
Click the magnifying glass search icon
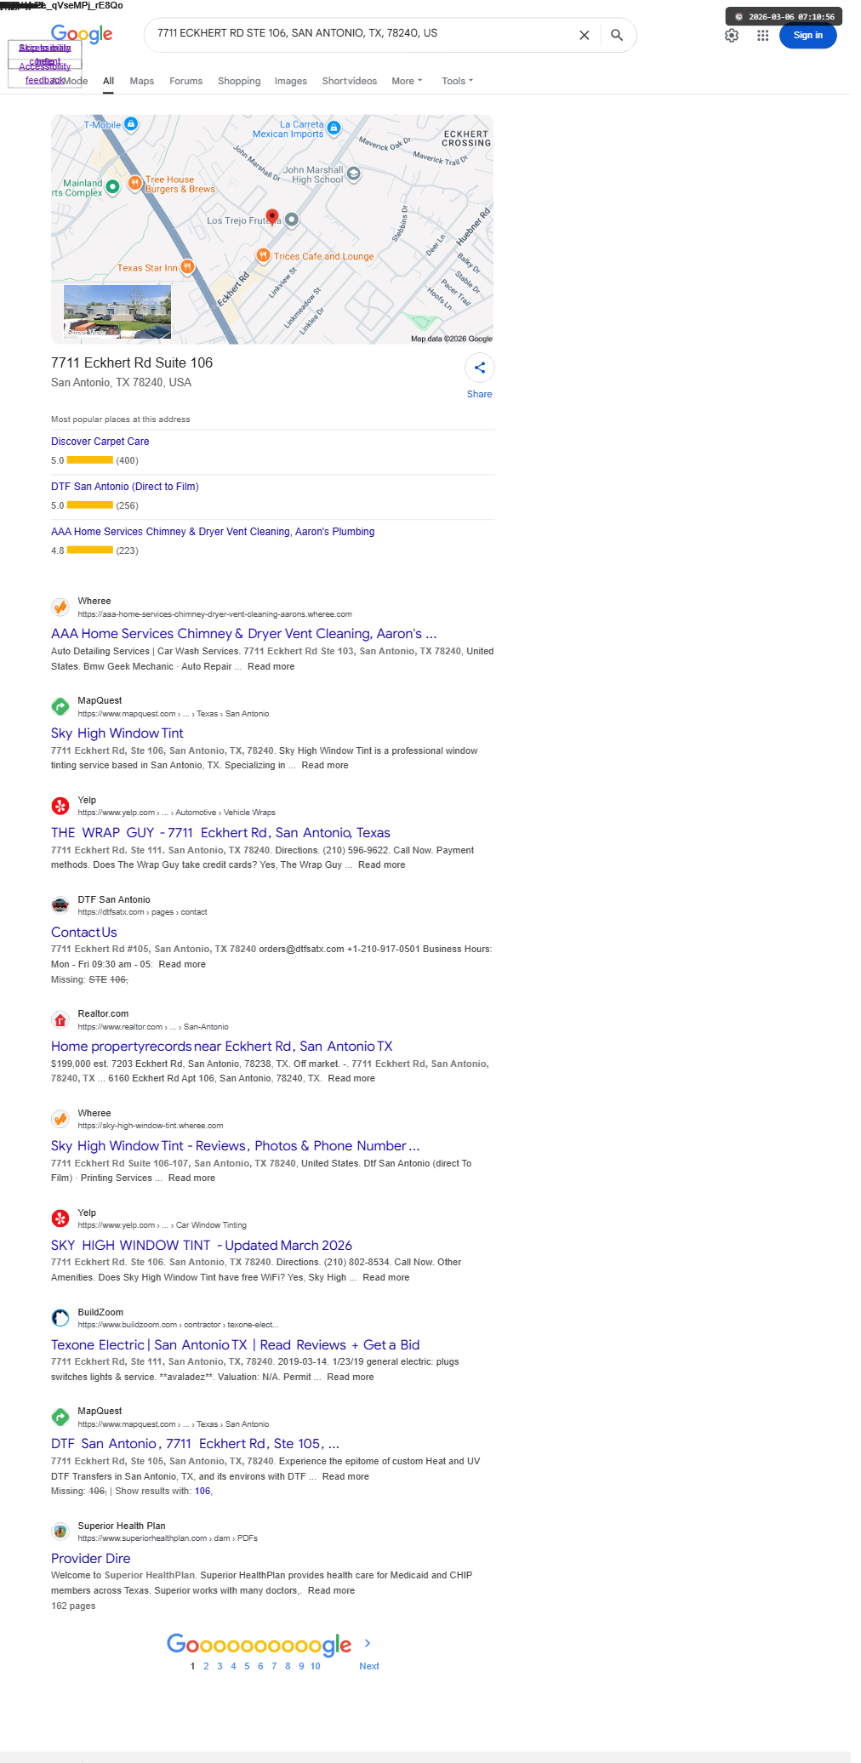[x=617, y=35]
